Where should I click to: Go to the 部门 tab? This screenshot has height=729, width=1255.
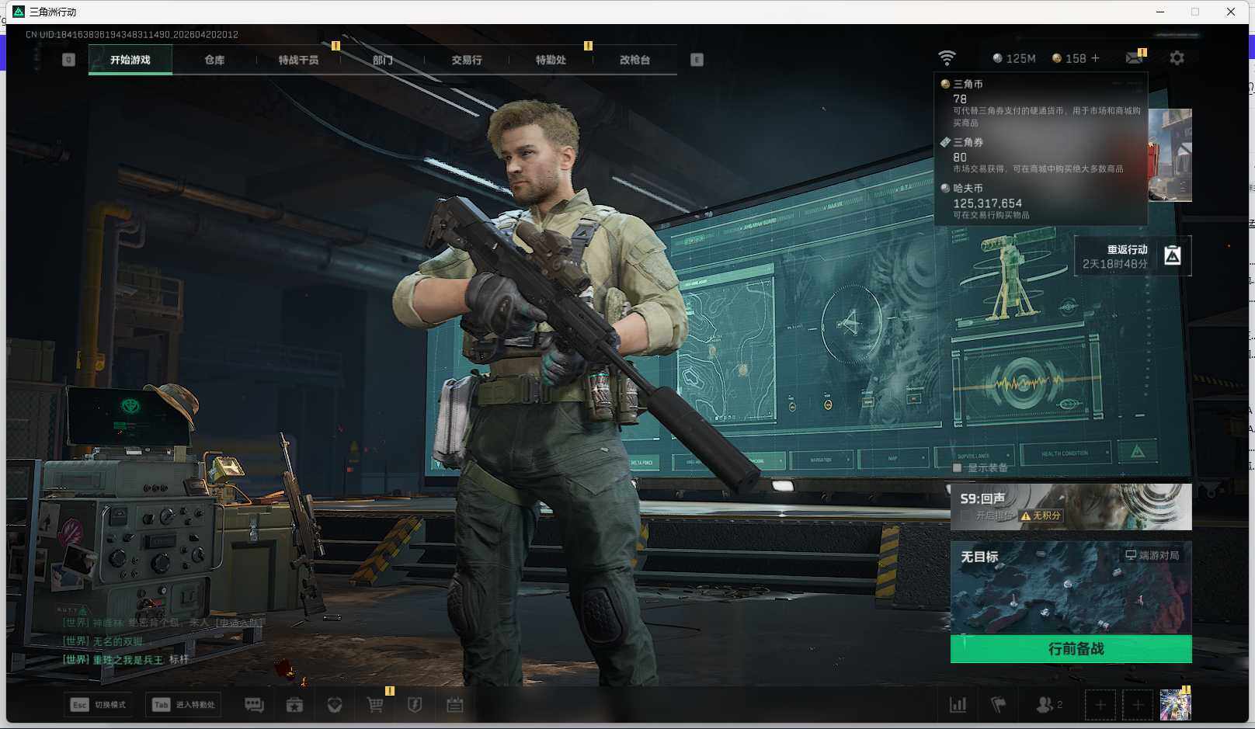382,60
